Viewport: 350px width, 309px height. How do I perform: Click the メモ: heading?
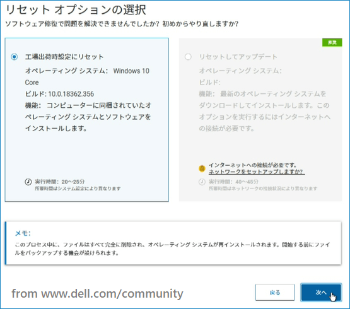(23, 233)
